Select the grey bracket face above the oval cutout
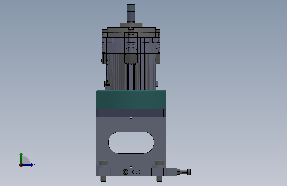 click(x=131, y=124)
